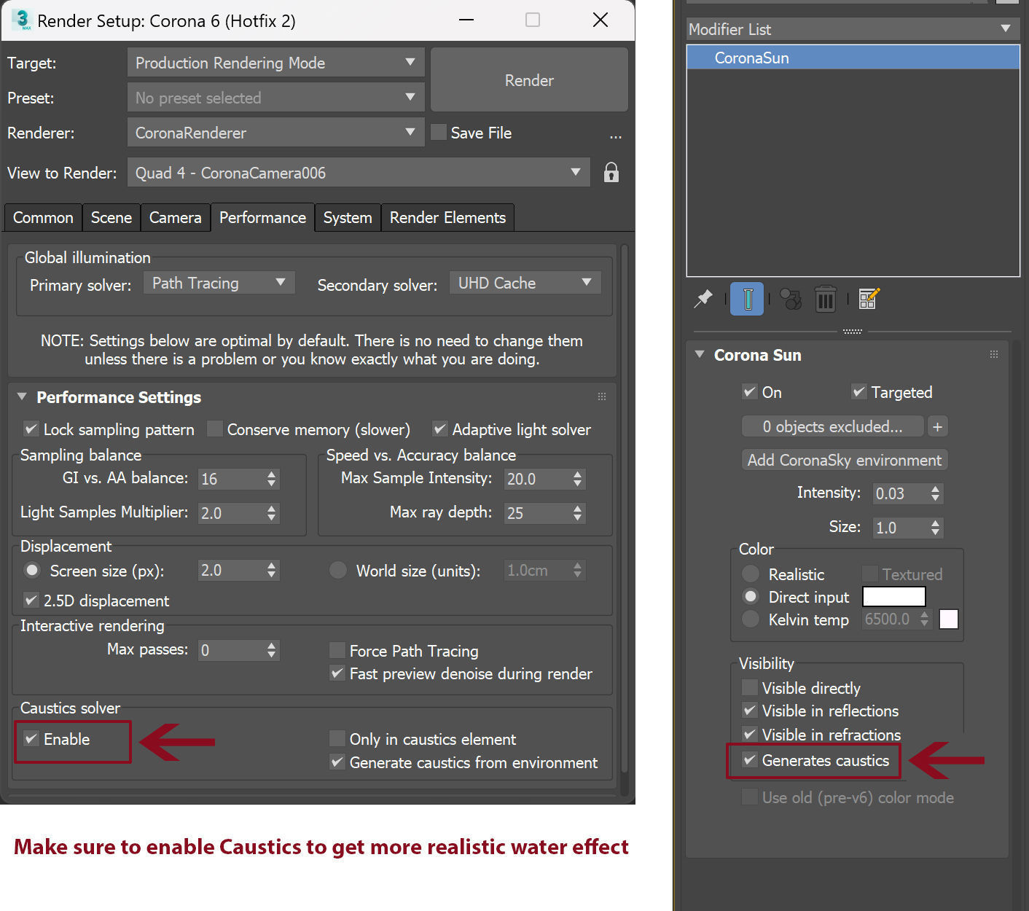Screen dimensions: 1029x911
Task: Open View to Render dropdown
Action: click(x=359, y=173)
